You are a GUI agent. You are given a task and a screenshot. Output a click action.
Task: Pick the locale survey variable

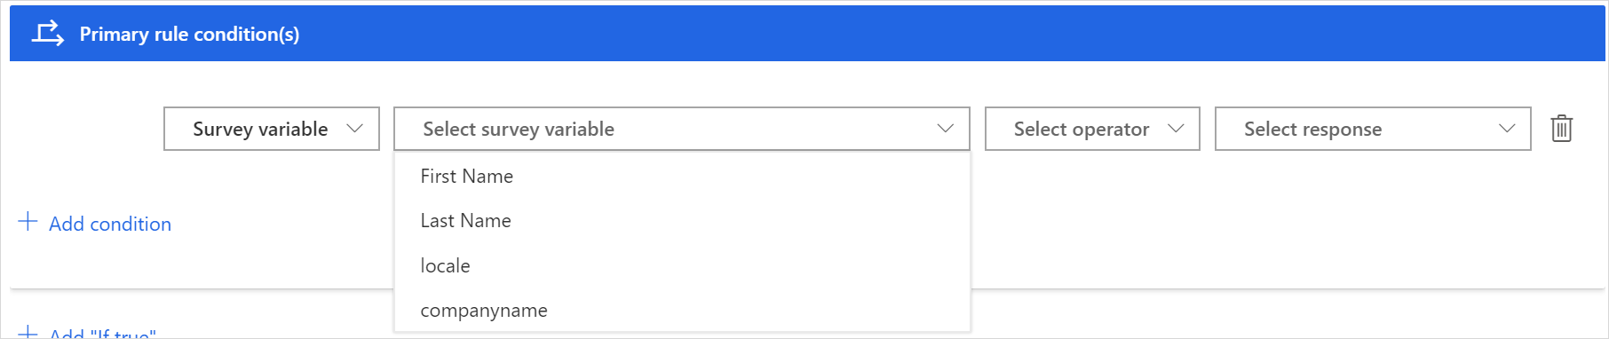point(682,265)
